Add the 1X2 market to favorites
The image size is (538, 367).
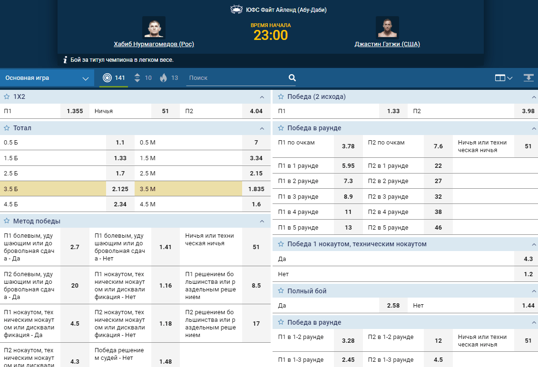[7, 97]
